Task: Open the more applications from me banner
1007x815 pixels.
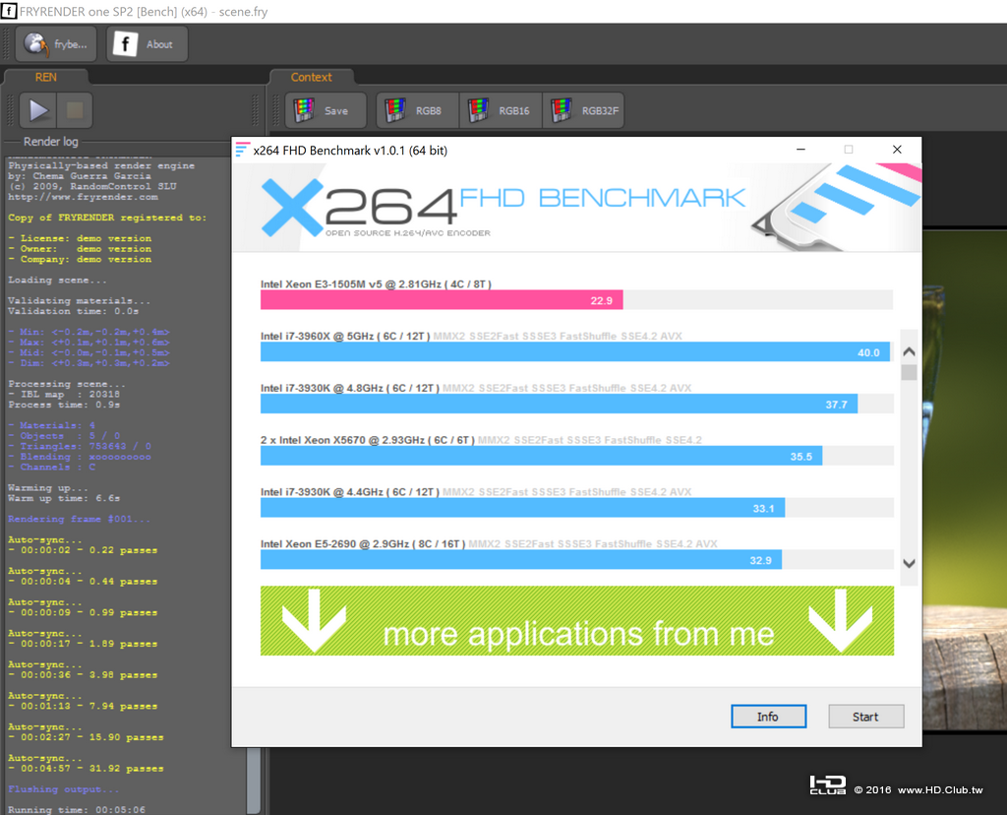Action: tap(576, 620)
